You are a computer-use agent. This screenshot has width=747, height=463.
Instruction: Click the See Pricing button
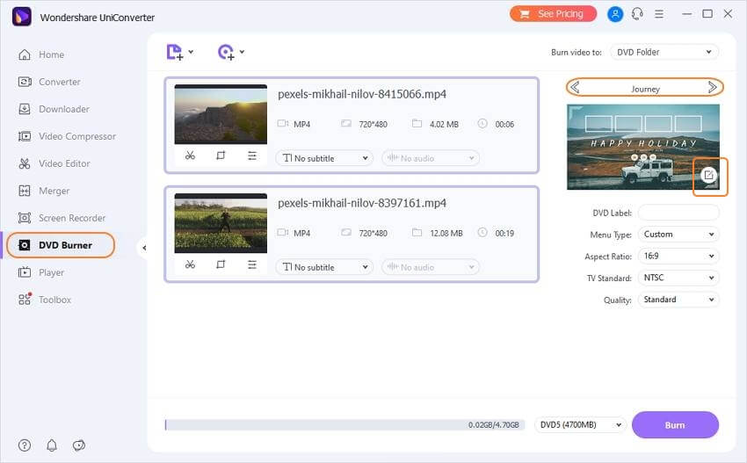[x=553, y=14]
